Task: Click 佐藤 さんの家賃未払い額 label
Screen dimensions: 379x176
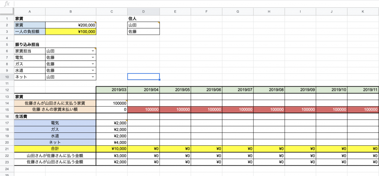Action: tap(55, 110)
